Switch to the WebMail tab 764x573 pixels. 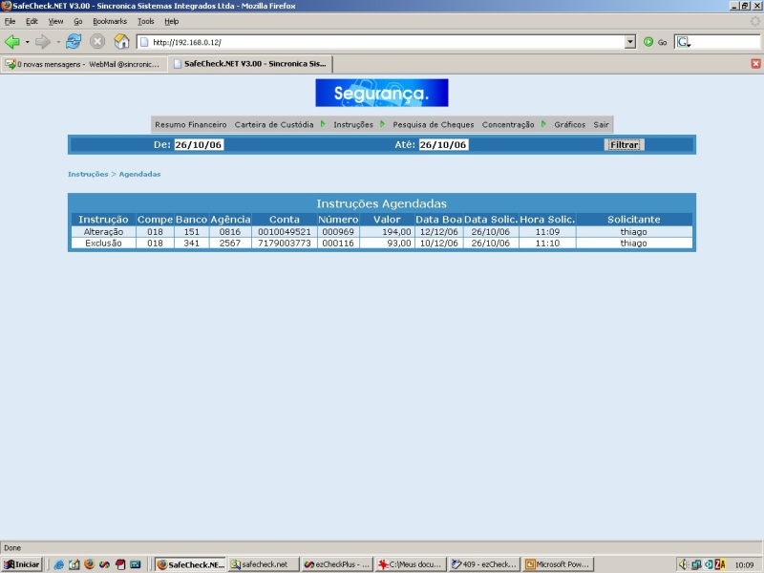pyautogui.click(x=84, y=64)
